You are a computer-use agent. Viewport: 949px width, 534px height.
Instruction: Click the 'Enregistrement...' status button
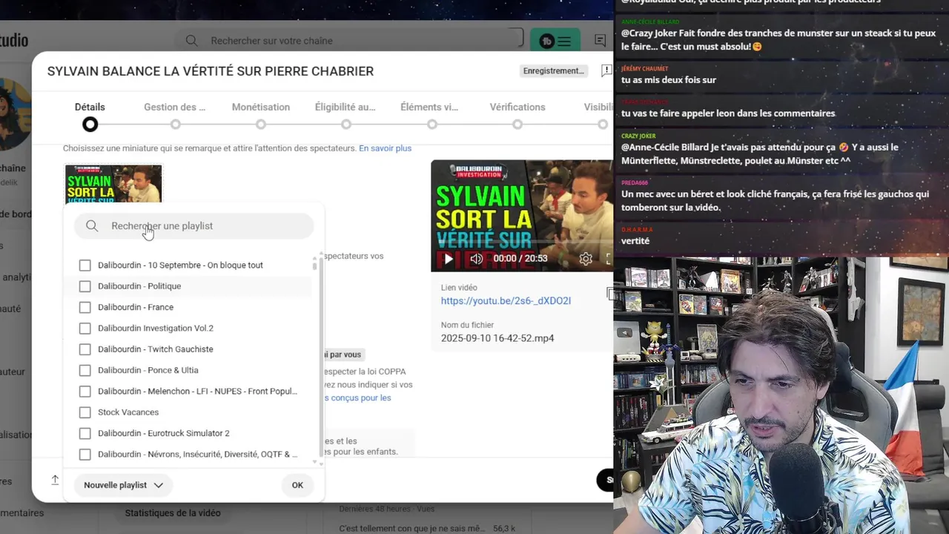coord(554,71)
